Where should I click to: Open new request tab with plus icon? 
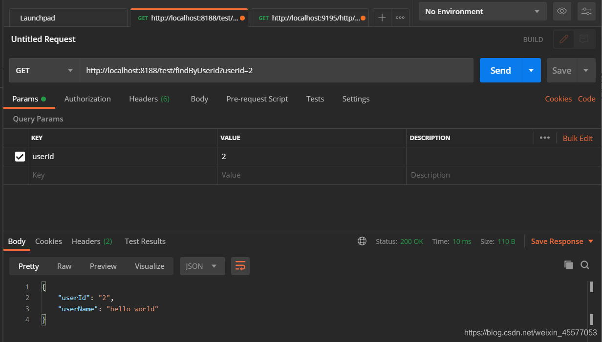click(382, 18)
